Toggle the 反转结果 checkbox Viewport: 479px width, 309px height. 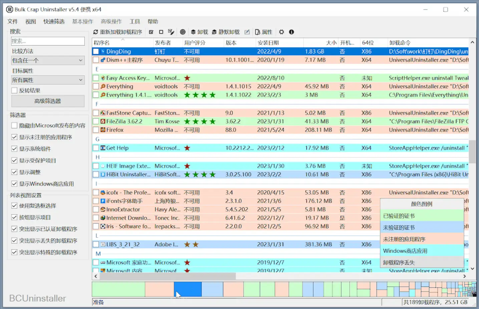point(14,90)
